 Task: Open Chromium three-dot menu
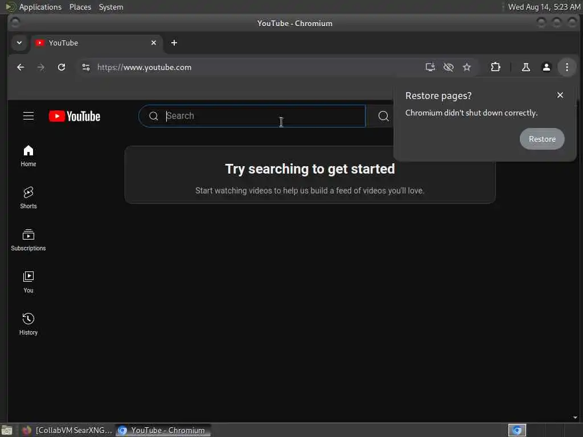(x=566, y=67)
